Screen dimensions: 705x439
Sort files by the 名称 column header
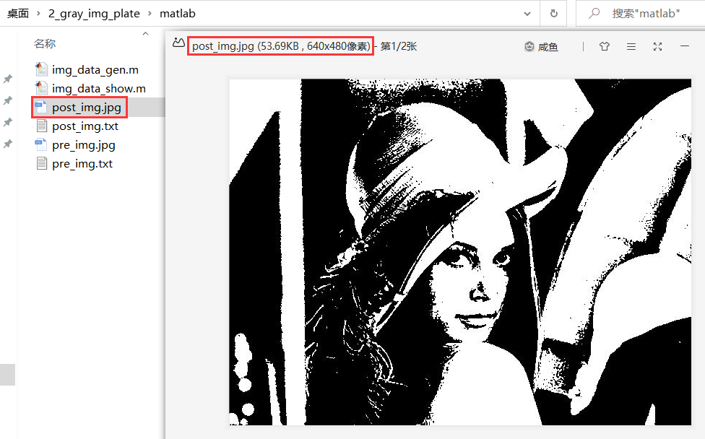coord(45,44)
